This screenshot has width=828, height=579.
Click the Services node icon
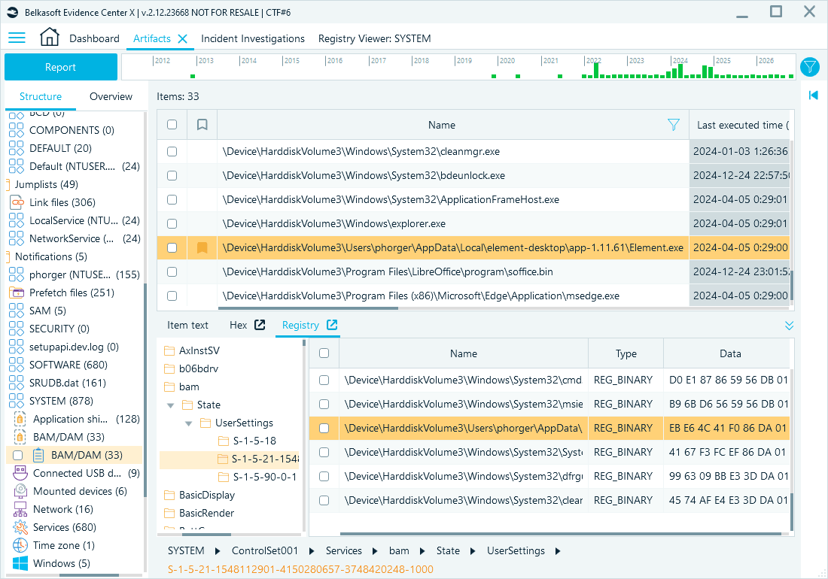click(20, 527)
